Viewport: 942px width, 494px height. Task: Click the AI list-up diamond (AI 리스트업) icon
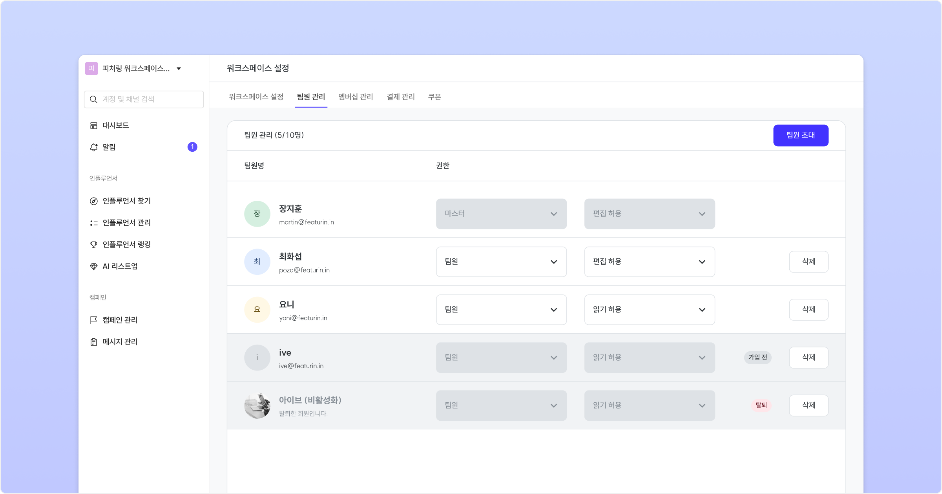[x=93, y=267]
